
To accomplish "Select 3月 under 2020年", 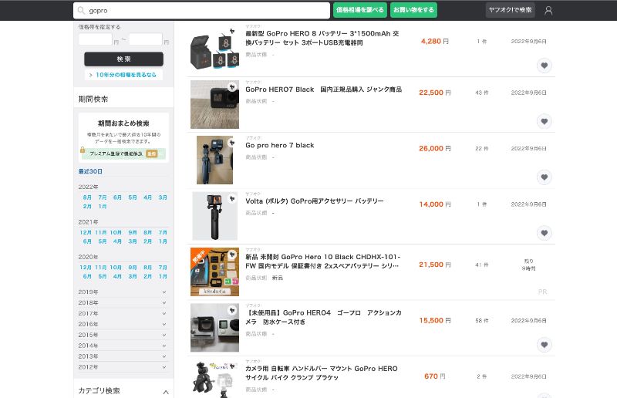I will click(x=133, y=276).
